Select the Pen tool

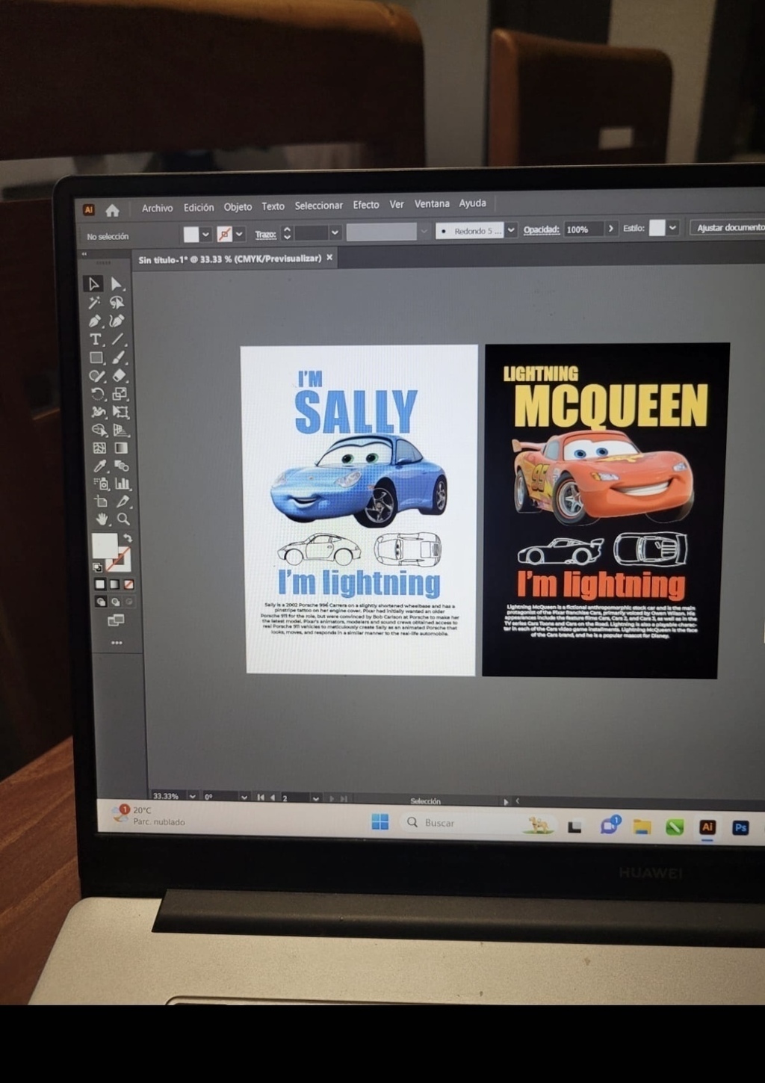(x=95, y=321)
